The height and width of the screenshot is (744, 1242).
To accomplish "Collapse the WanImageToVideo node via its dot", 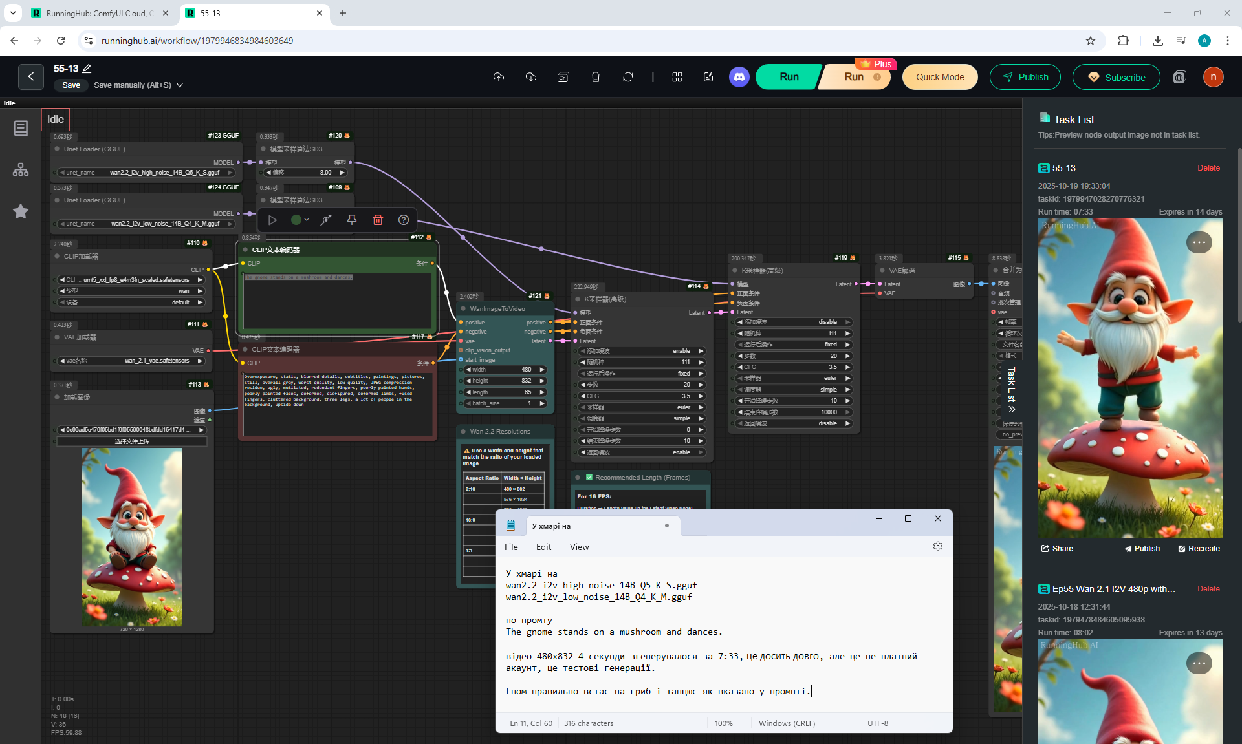I will click(463, 309).
